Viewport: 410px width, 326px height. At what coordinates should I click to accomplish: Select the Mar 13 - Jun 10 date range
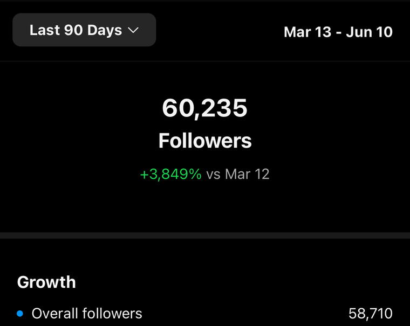[338, 32]
